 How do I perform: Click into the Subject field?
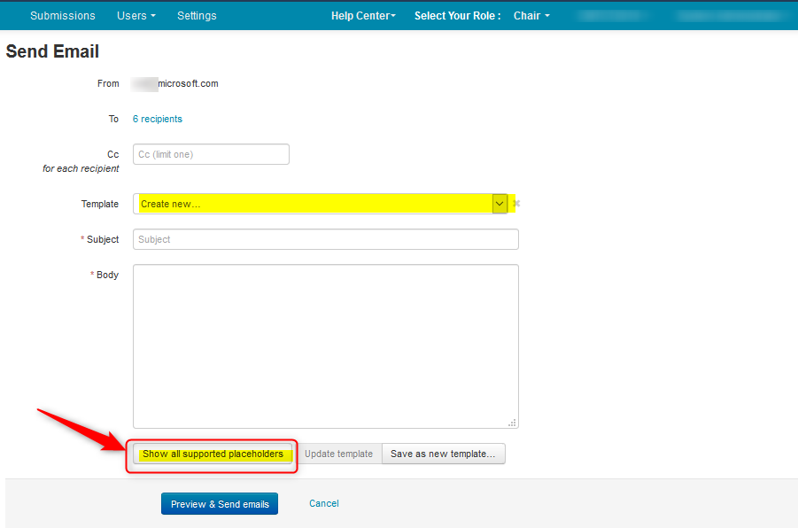point(325,239)
